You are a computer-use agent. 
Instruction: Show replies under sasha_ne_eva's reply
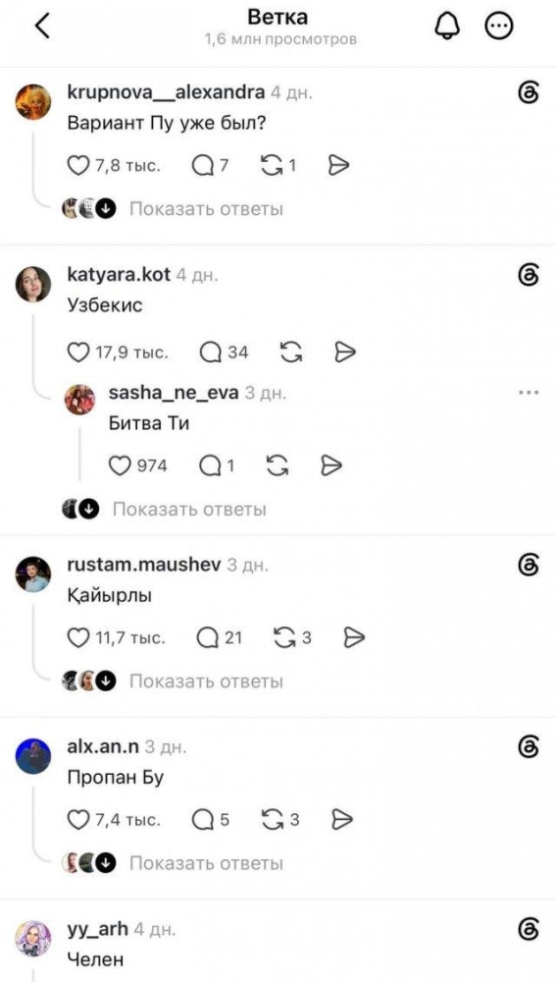point(189,509)
